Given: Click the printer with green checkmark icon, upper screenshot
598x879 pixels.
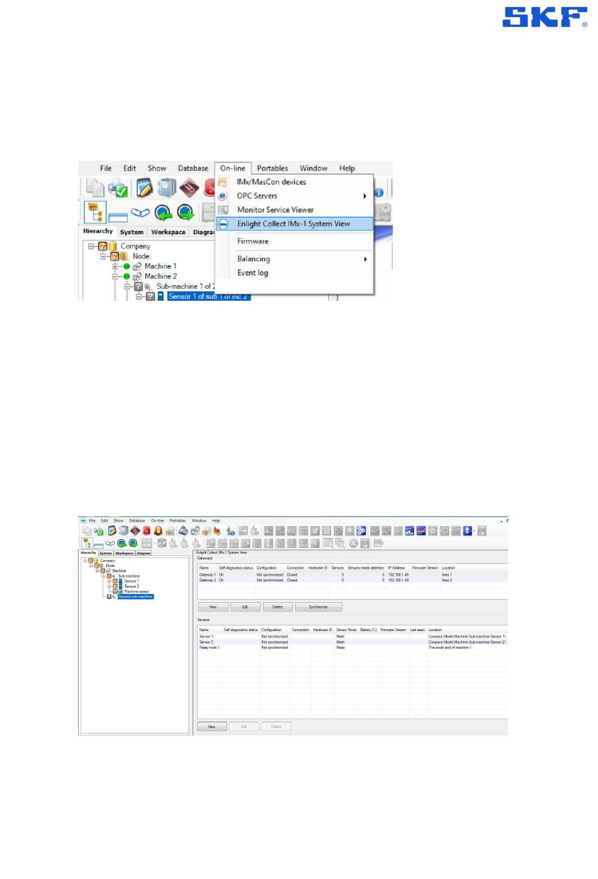Looking at the screenshot, I should click(x=118, y=188).
